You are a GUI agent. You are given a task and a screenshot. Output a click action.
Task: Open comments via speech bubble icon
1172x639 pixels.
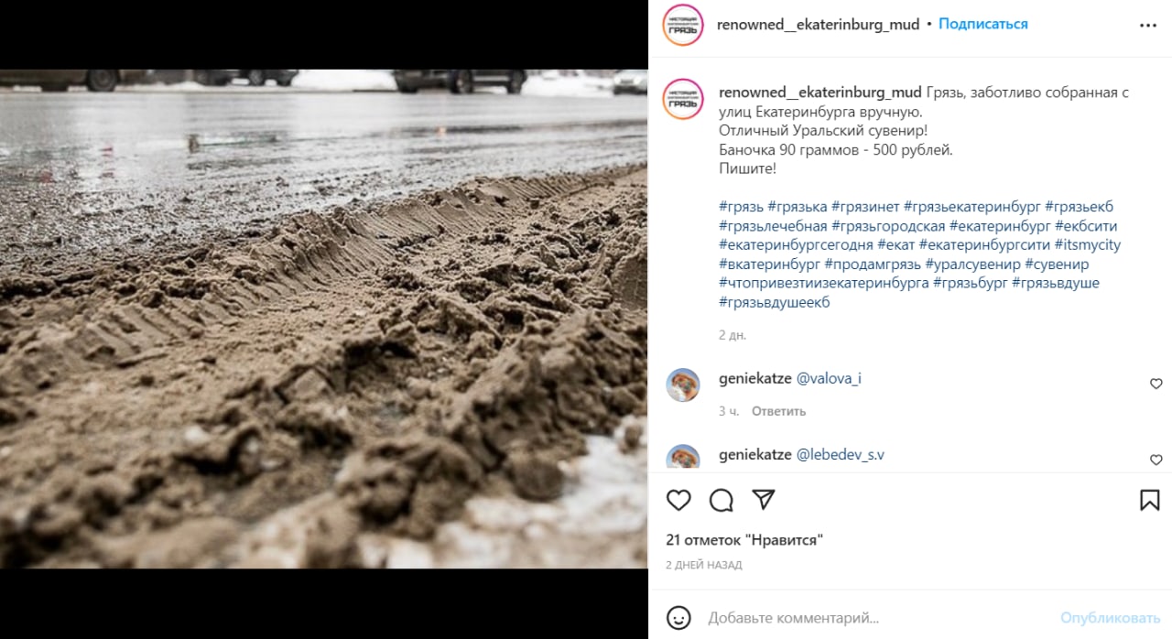tap(722, 500)
